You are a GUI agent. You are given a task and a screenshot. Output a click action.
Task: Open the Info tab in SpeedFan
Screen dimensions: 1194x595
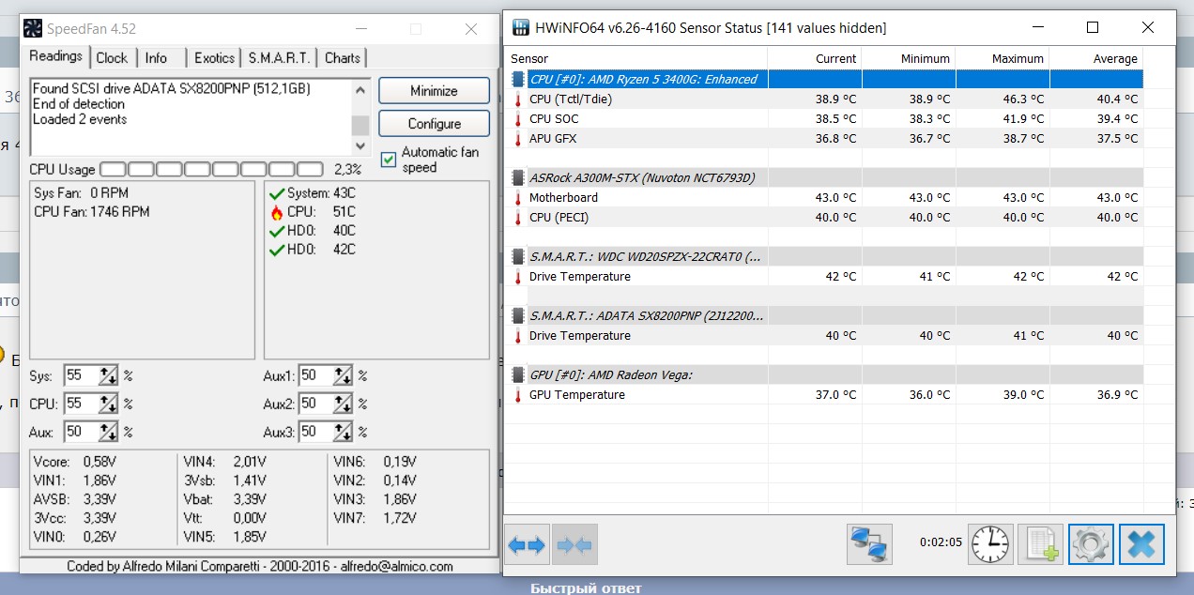tap(156, 58)
